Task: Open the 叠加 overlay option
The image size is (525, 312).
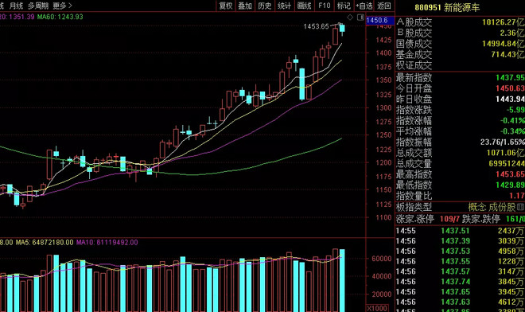Action: coord(245,6)
